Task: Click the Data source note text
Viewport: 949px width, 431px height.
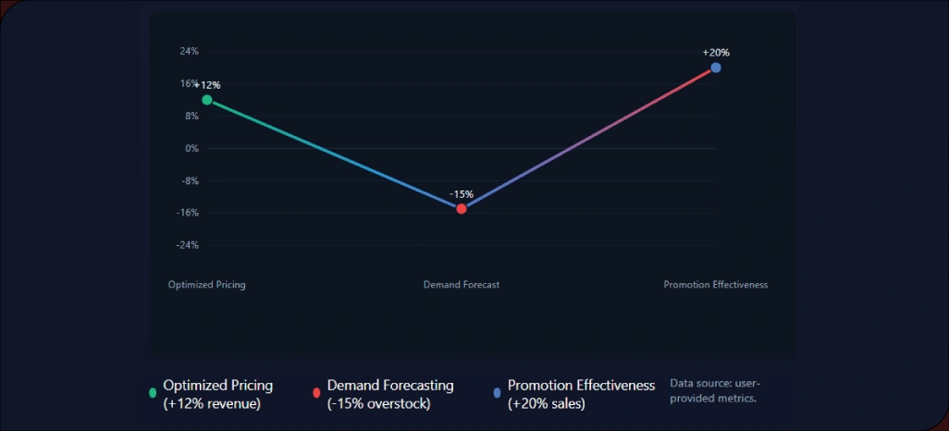Action: 714,390
